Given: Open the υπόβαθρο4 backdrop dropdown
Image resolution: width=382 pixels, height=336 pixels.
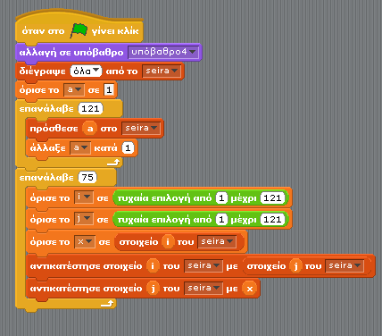Looking at the screenshot, I should click(163, 52).
